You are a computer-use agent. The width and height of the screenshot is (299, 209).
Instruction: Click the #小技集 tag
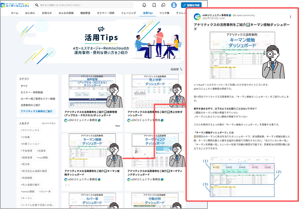click(25, 137)
